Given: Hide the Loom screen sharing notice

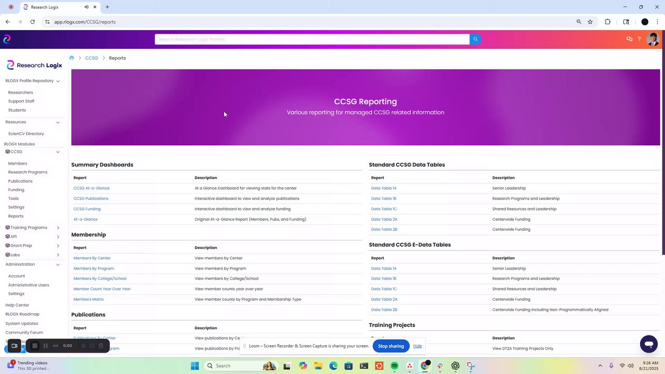Looking at the screenshot, I should [x=417, y=346].
